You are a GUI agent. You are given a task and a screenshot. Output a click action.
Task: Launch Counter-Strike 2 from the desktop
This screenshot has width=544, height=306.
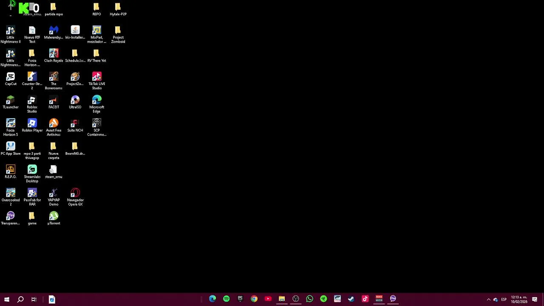pos(32,81)
